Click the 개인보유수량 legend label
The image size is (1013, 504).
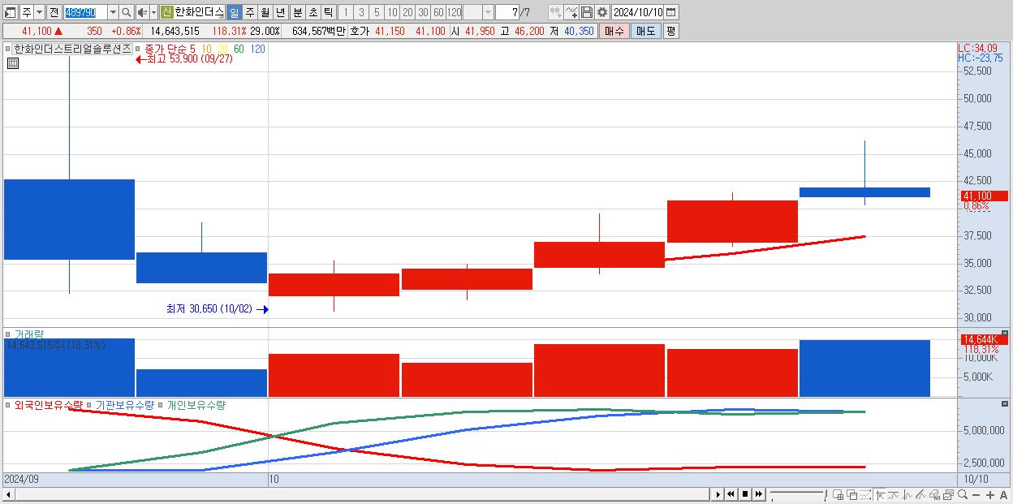click(196, 404)
